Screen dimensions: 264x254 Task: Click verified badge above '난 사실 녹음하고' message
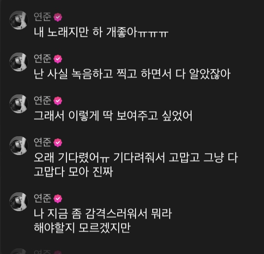pos(58,59)
